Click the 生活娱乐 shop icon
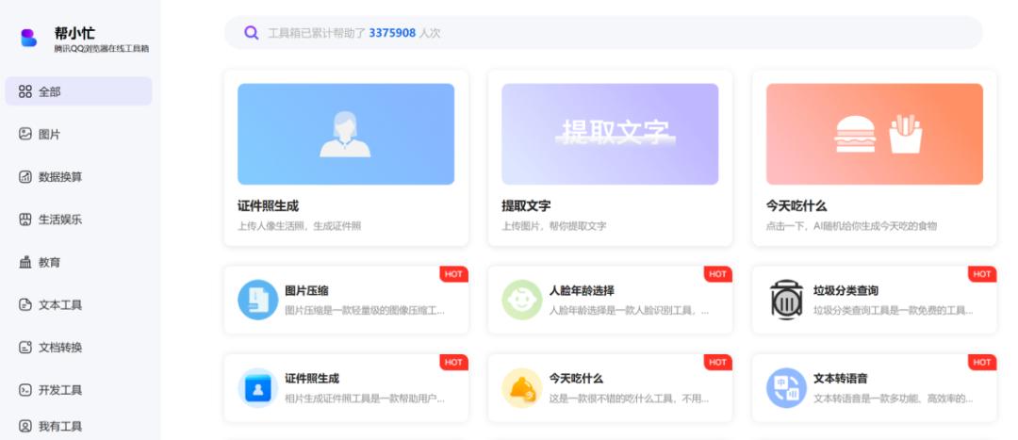Viewport: 1018px width, 440px height. pyautogui.click(x=25, y=220)
